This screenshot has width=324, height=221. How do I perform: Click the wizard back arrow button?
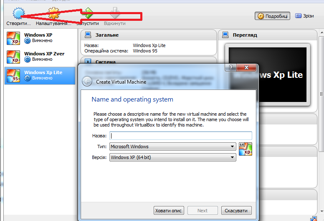point(87,82)
